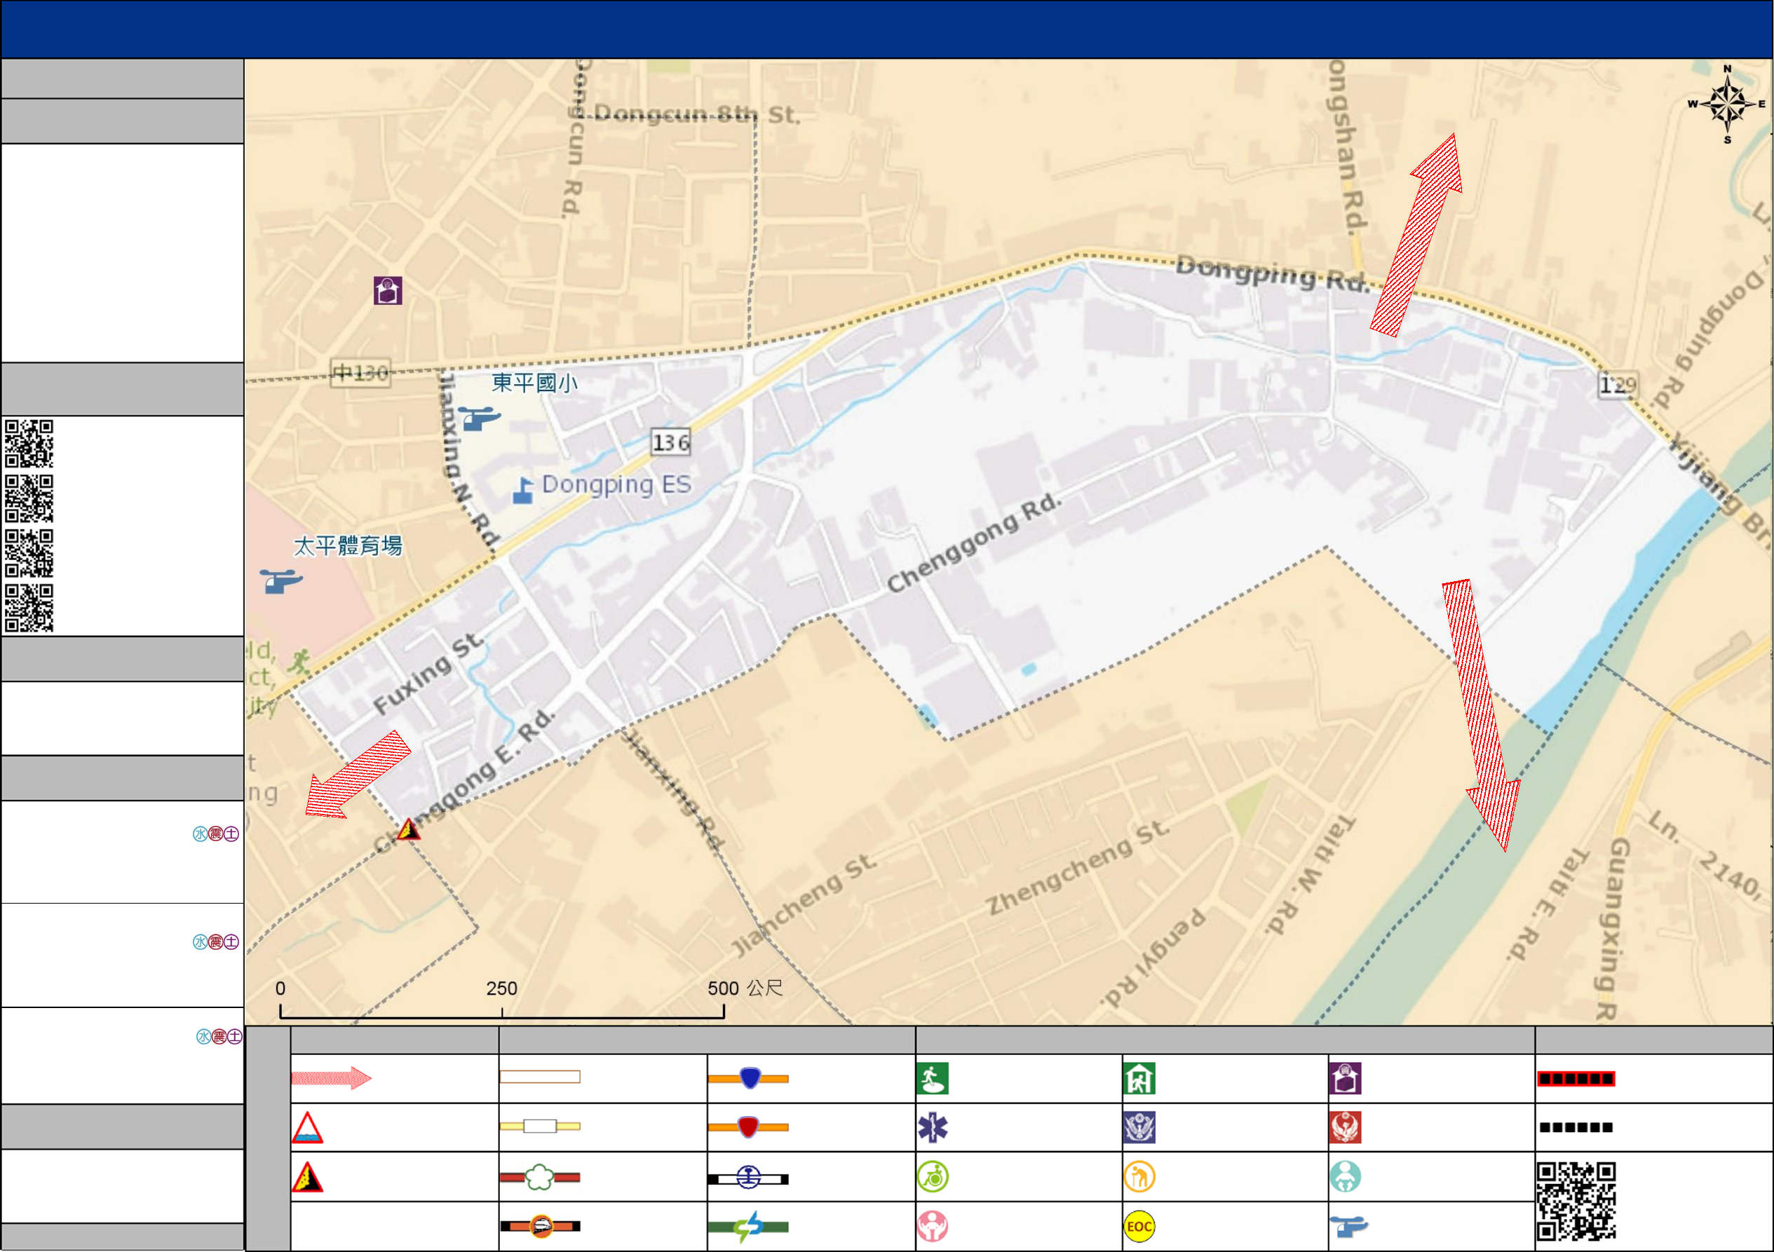The width and height of the screenshot is (1774, 1252).
Task: Click the Dongping ES map label
Action: (616, 484)
